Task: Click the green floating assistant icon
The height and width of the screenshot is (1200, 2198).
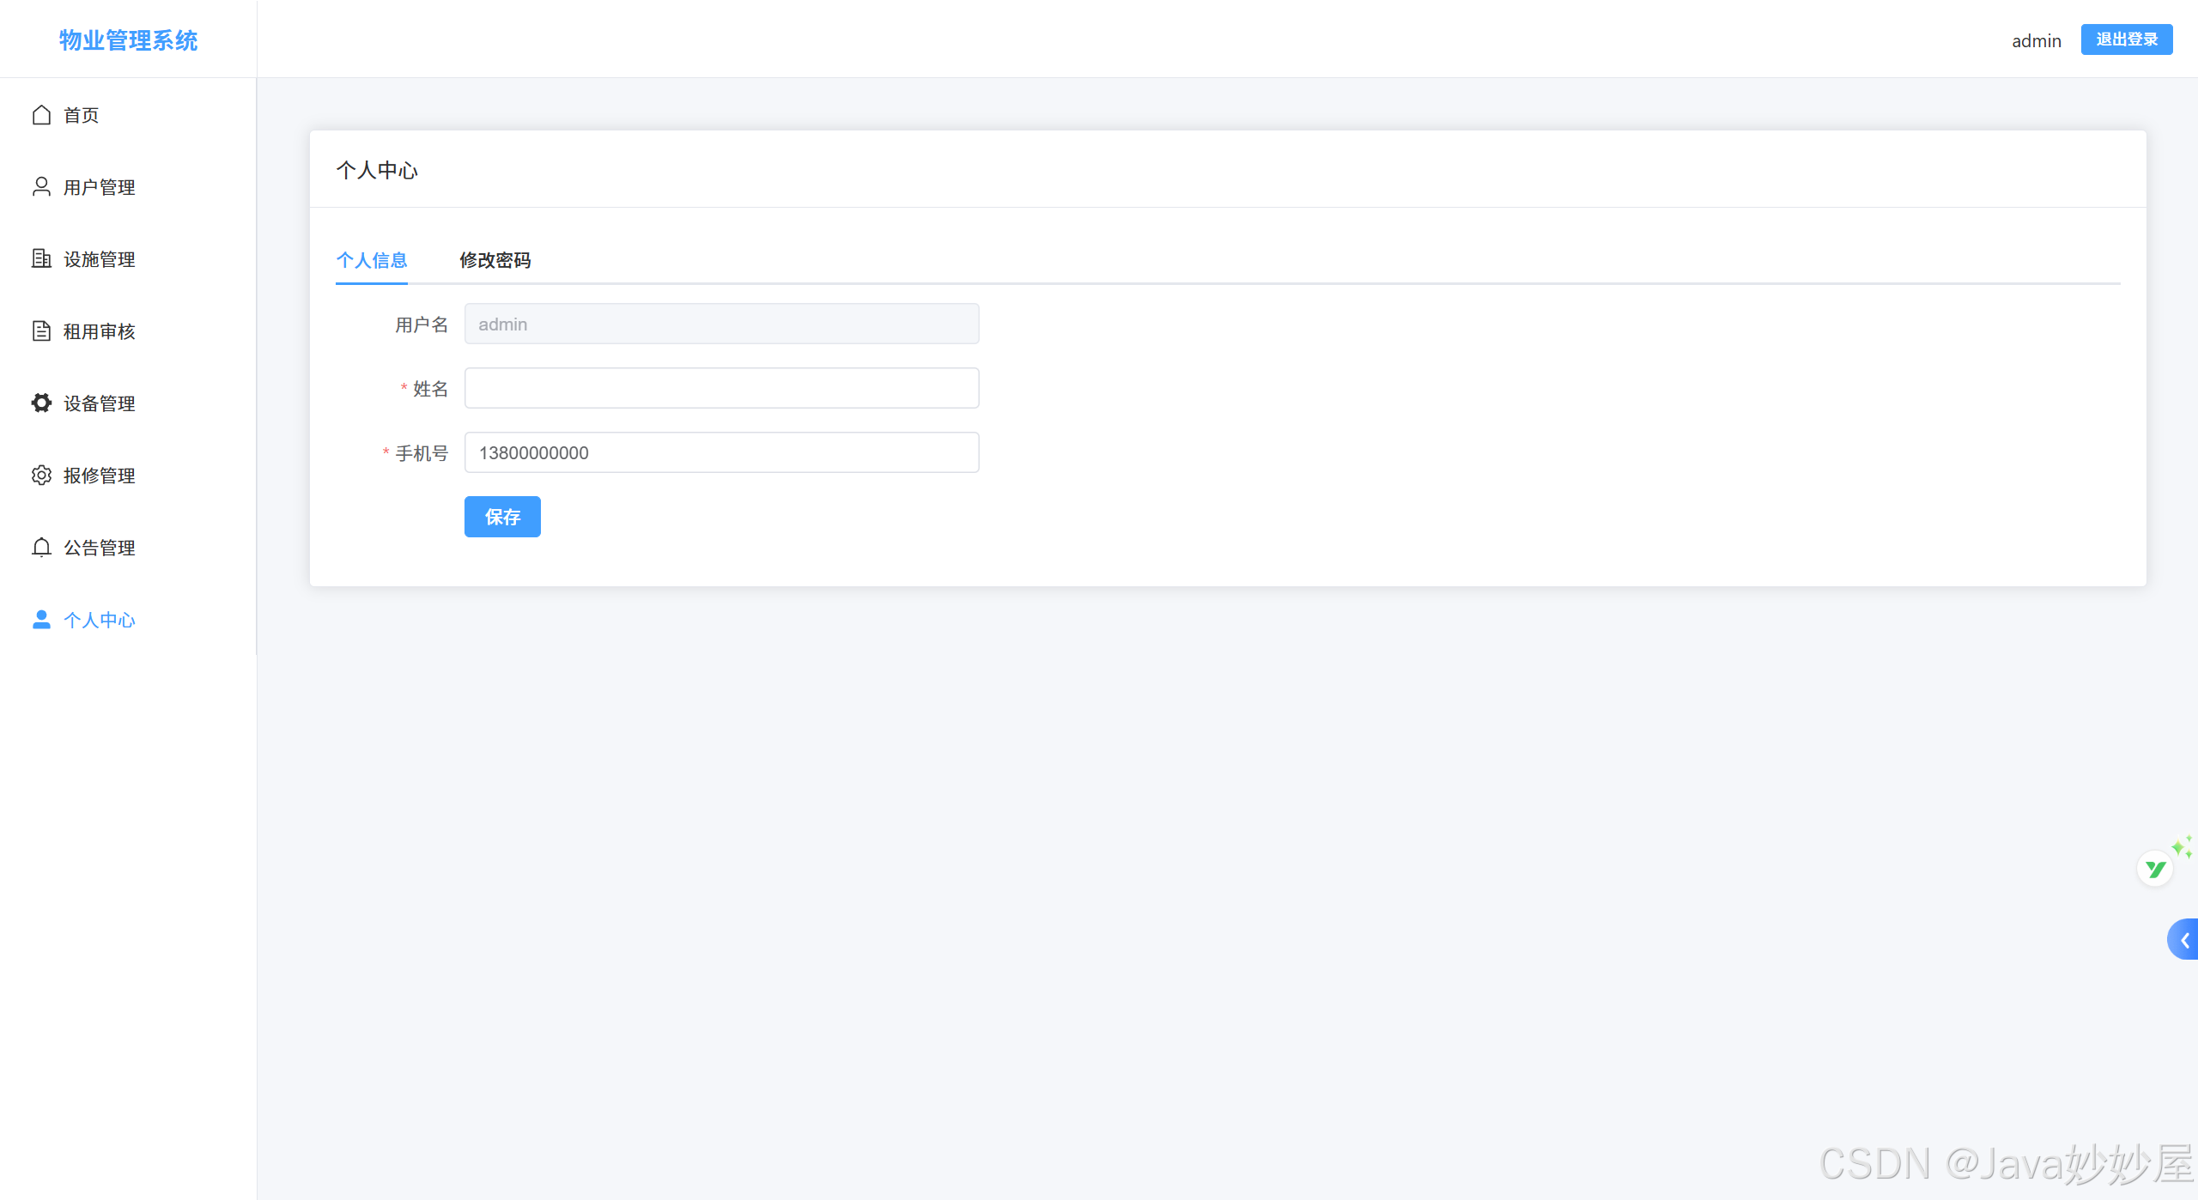Action: coord(2155,869)
